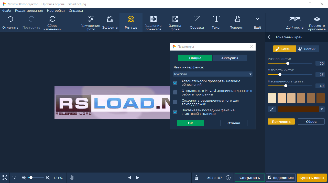The height and width of the screenshot is (183, 328).
Task: Click Отмена in Параметры dialog
Action: (234, 123)
